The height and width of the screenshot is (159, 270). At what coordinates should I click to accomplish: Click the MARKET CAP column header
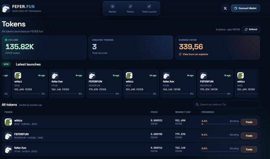[183, 112]
